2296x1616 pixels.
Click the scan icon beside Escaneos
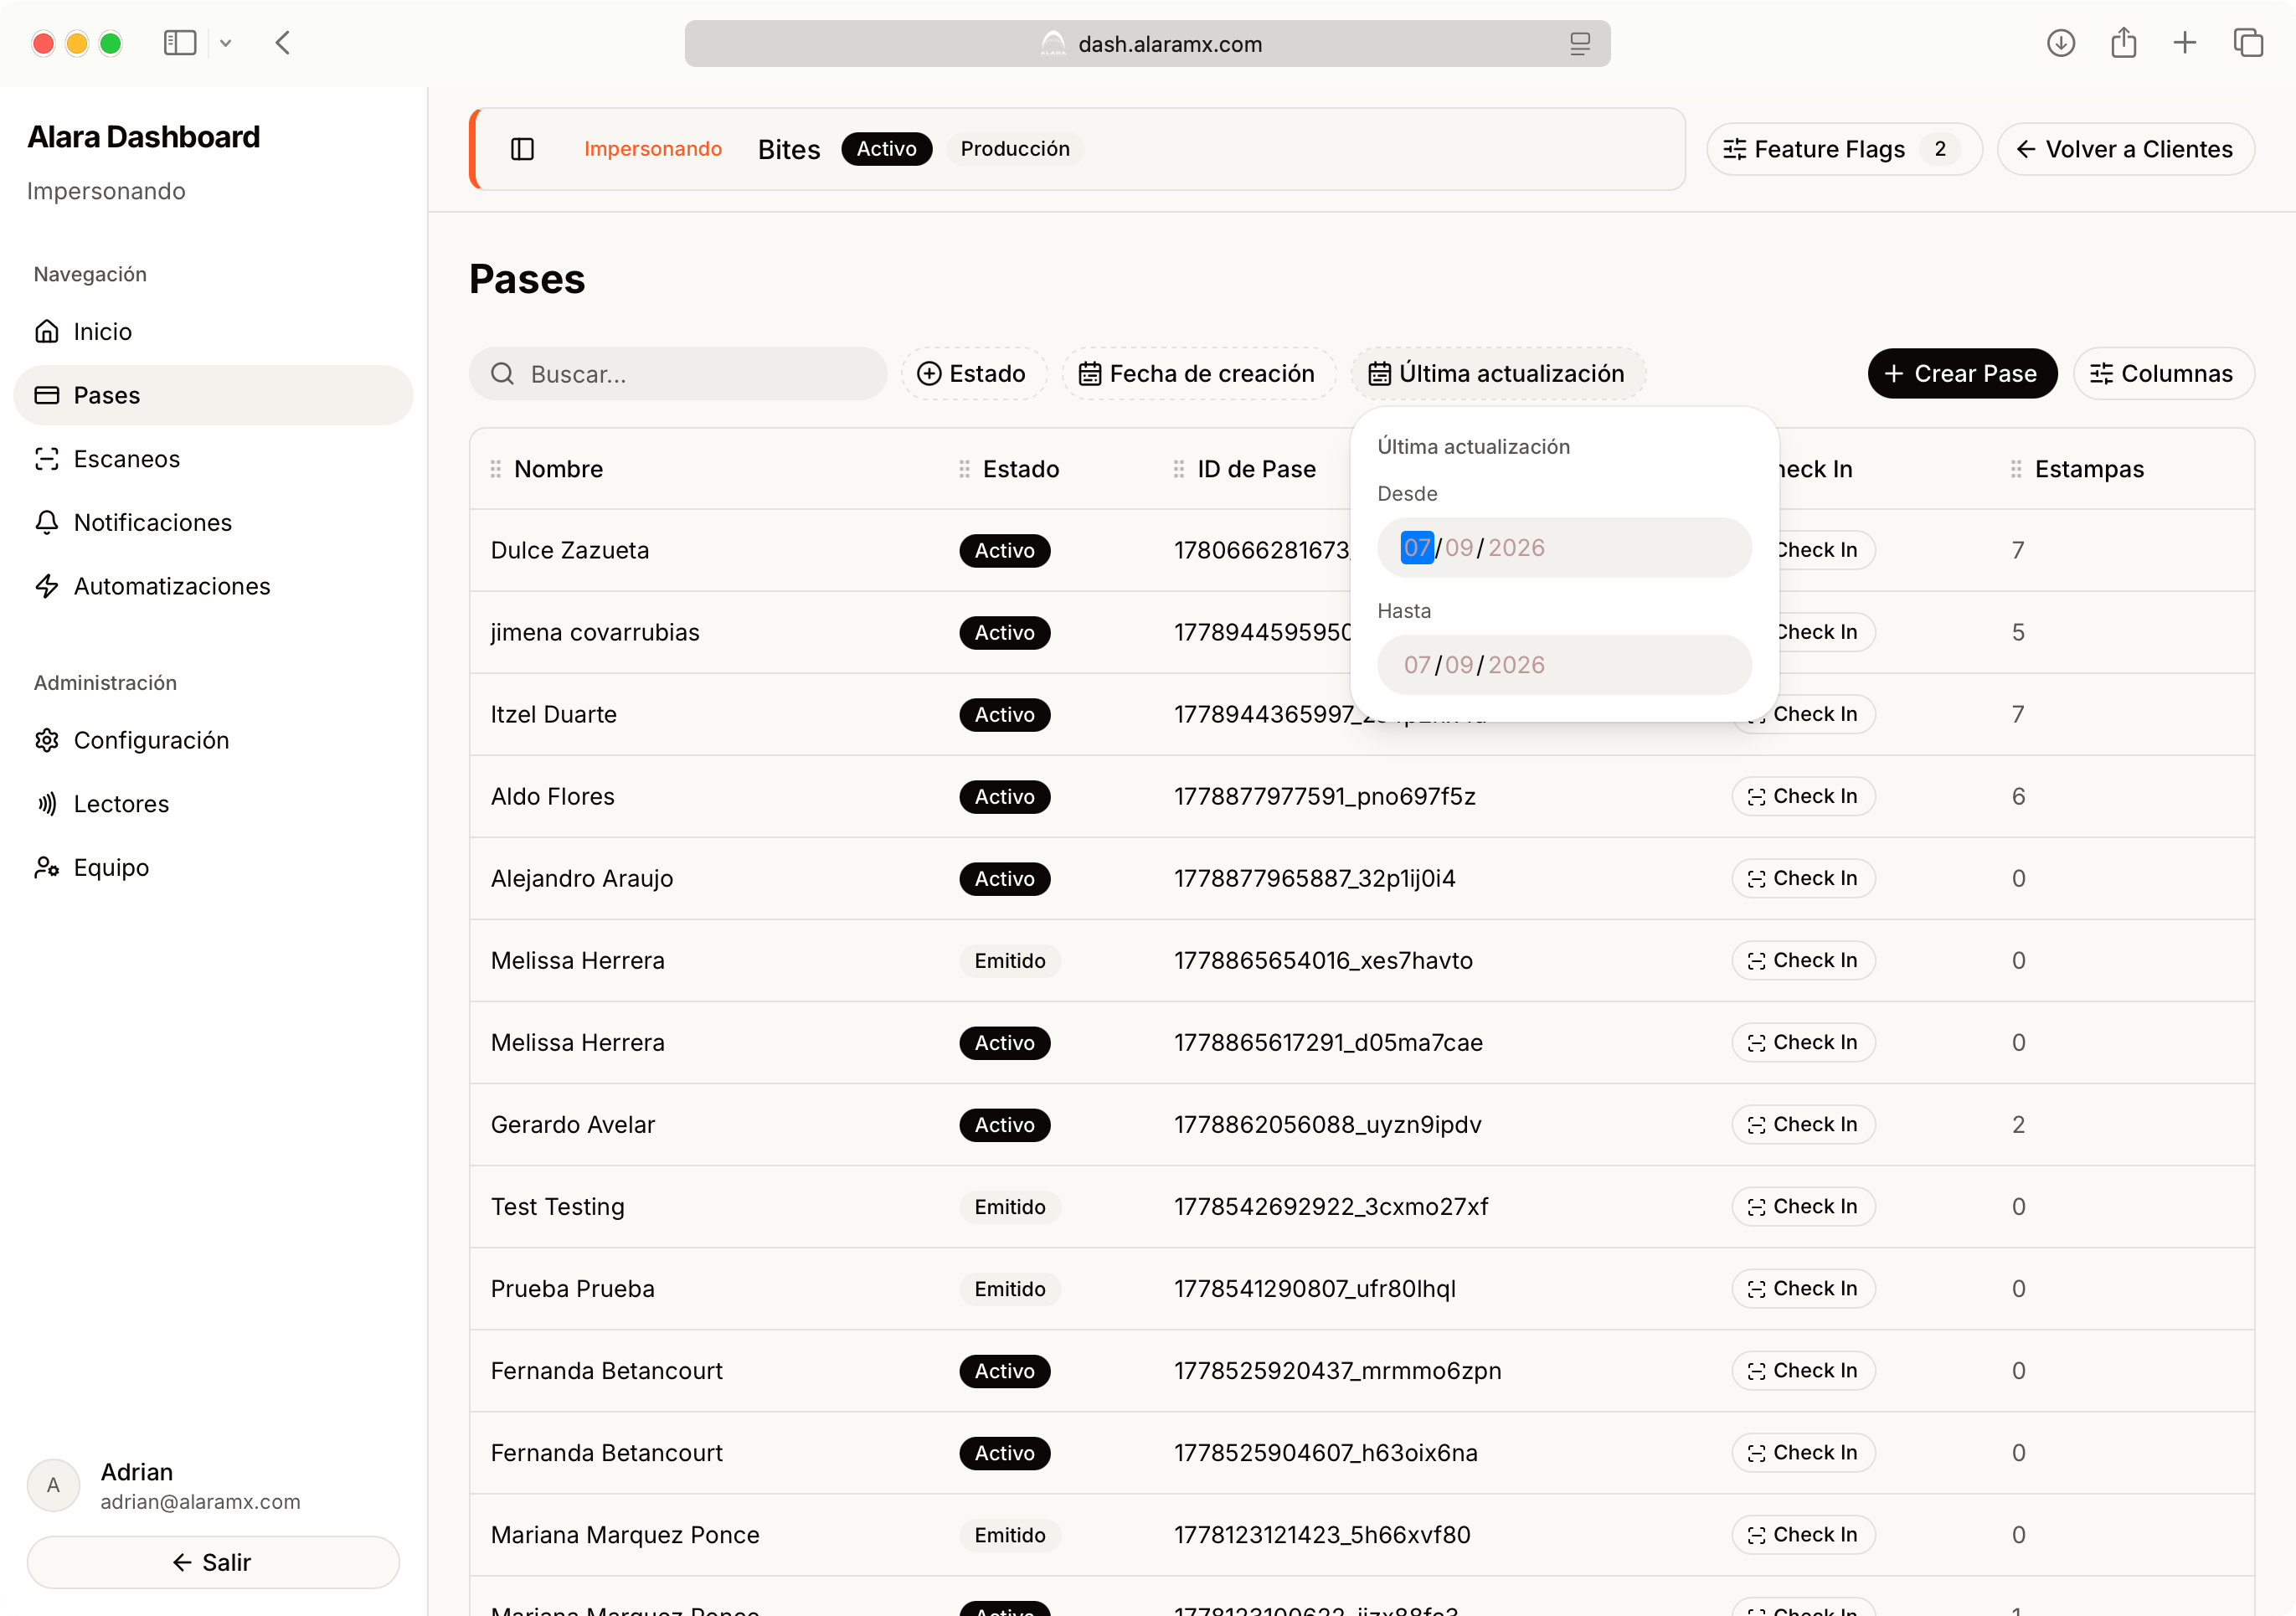click(47, 459)
